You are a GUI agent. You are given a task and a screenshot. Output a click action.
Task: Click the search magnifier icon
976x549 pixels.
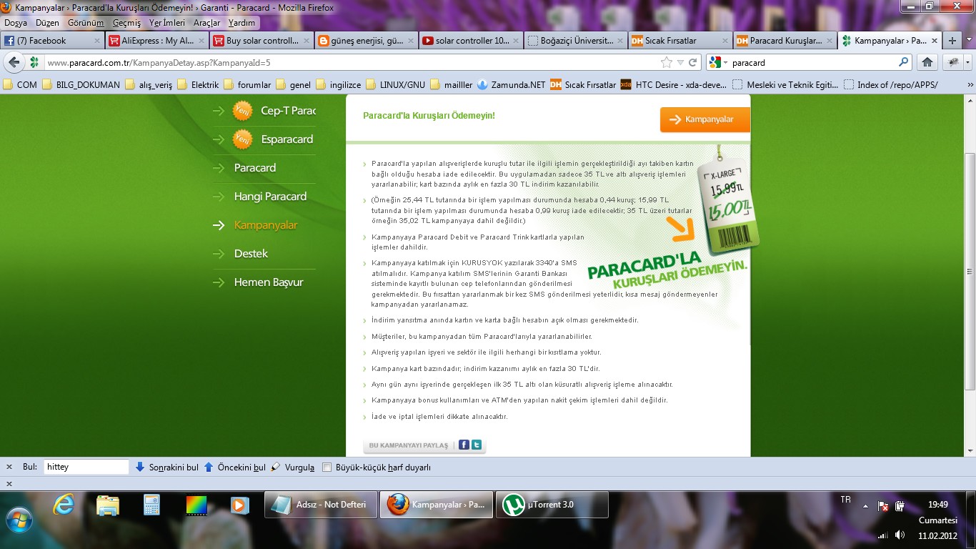click(x=903, y=62)
